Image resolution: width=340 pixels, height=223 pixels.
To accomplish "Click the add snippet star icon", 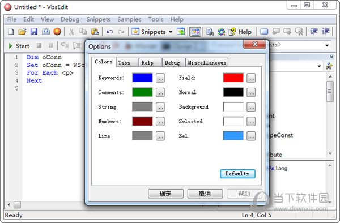I will pos(181,32).
